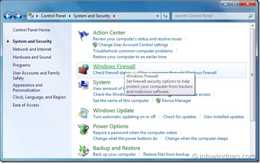The width and height of the screenshot is (260, 163).
Task: Expand the arrow before Control Panel breadcrumb
Action: tap(37, 16)
